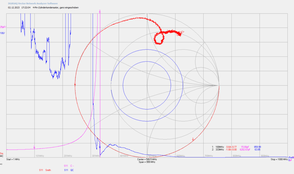Screen dimensions: 294x174
Task: Click the Sm label at bottom left
Action: (2, 154)
